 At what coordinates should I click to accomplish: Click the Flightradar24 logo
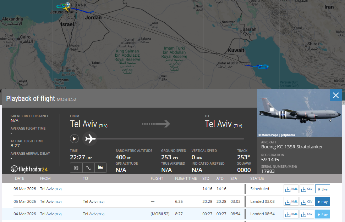click(x=29, y=169)
